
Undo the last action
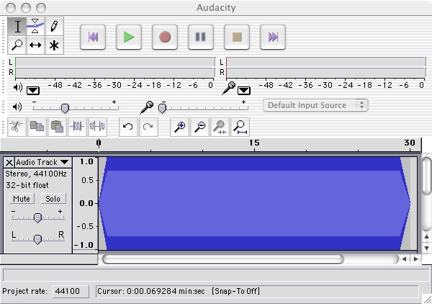pyautogui.click(x=128, y=127)
